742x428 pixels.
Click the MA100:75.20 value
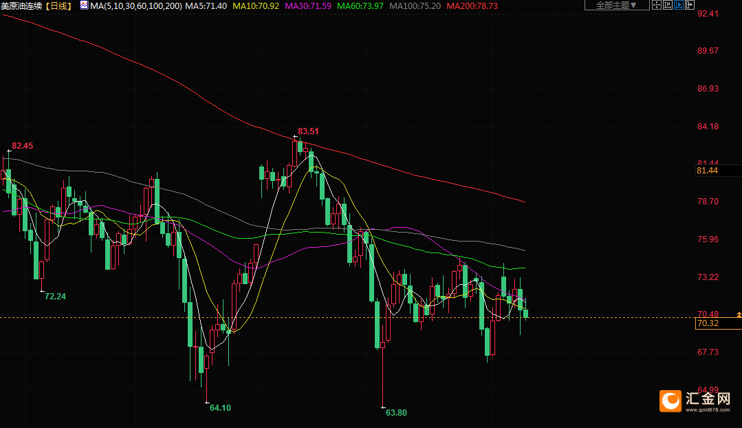pyautogui.click(x=415, y=6)
